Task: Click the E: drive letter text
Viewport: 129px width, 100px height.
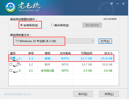Action: point(20,71)
